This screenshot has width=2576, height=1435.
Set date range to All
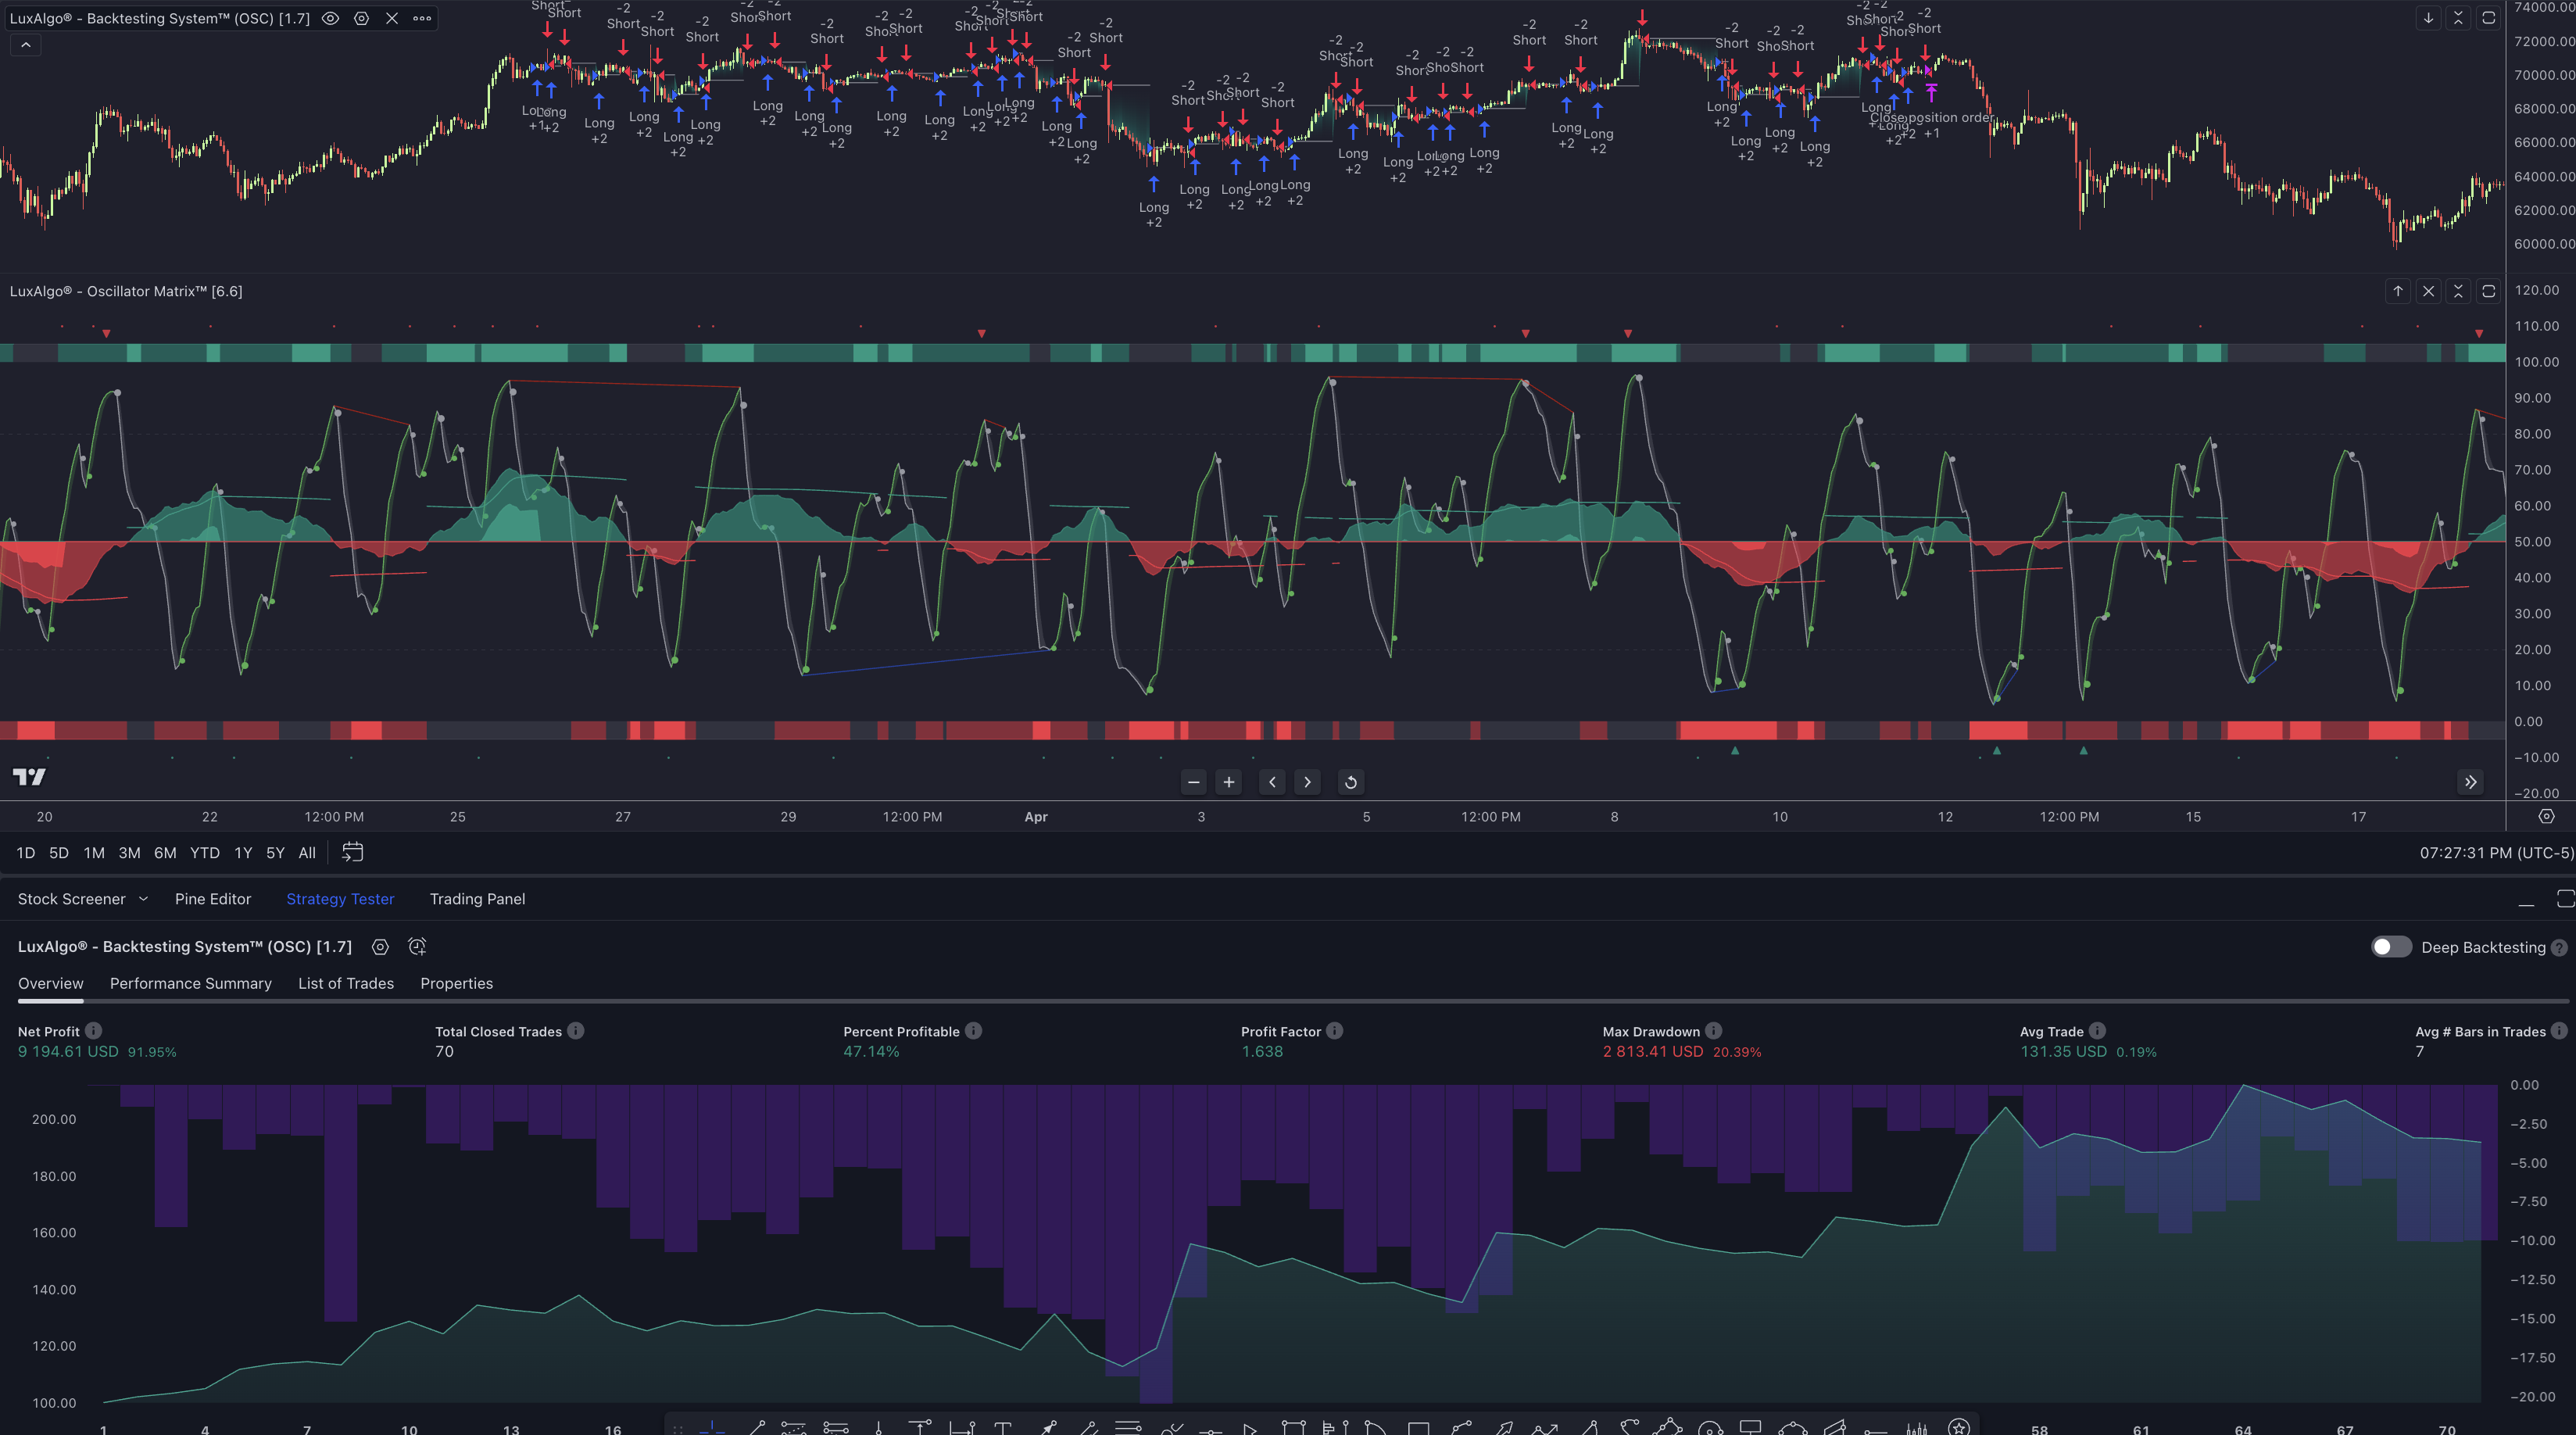coord(307,853)
